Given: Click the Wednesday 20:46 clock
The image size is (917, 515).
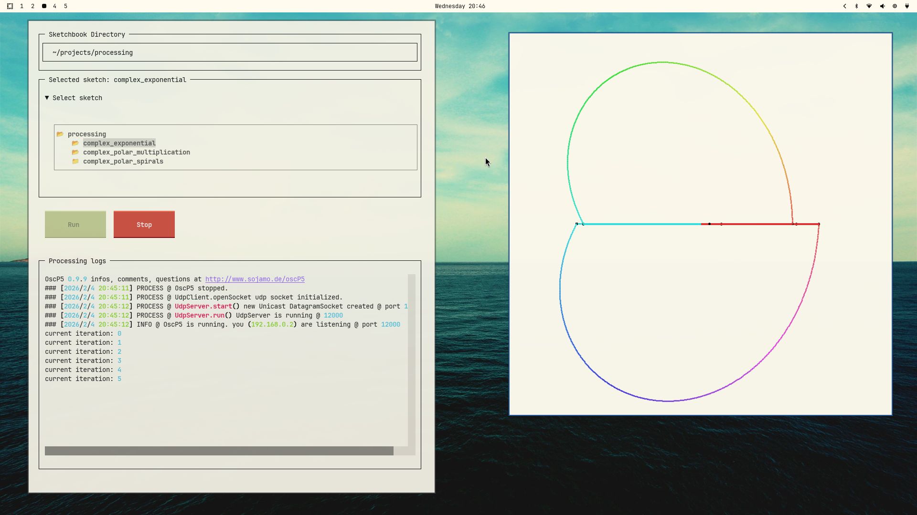Looking at the screenshot, I should pyautogui.click(x=459, y=6).
